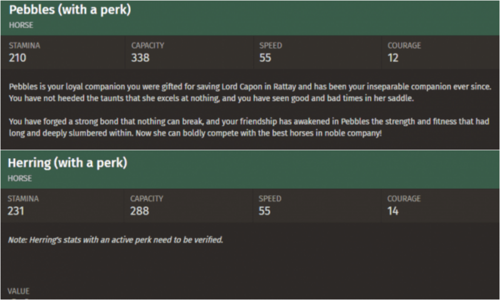Click the paragraph about saving Lord Capon
This screenshot has height=300, width=500.
pyautogui.click(x=250, y=91)
